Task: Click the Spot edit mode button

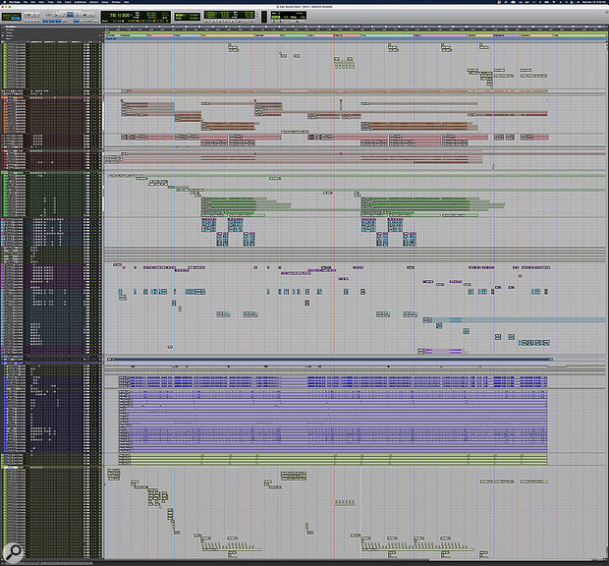Action: [x=7, y=18]
